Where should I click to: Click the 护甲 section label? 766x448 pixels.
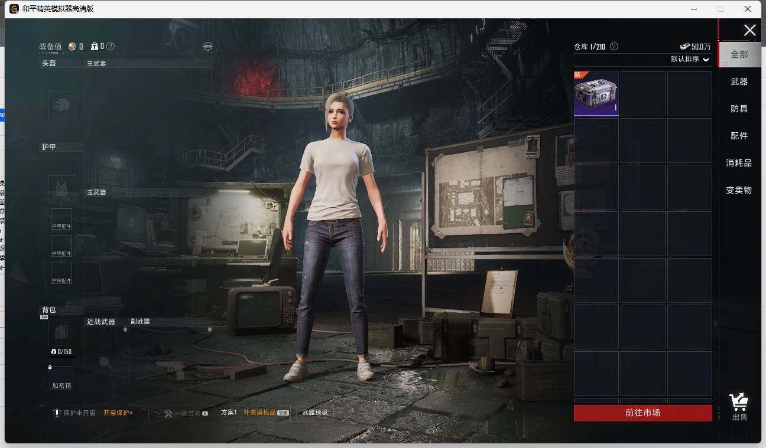point(49,147)
